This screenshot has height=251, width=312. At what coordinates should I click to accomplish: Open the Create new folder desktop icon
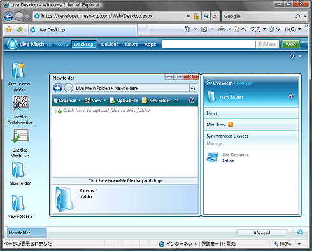click(19, 71)
